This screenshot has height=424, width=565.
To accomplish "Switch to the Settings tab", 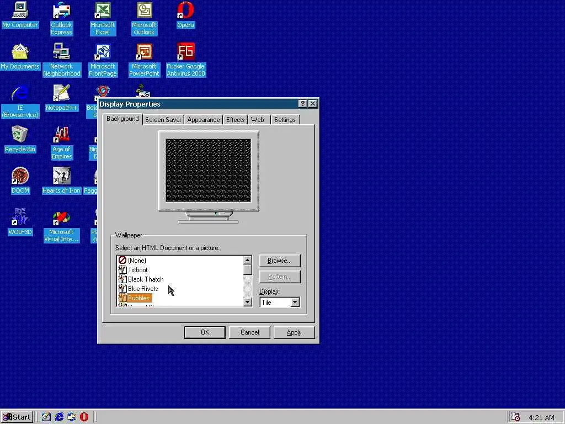I will pos(285,120).
